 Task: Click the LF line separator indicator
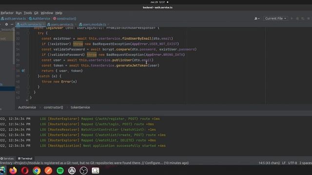(x=284, y=163)
